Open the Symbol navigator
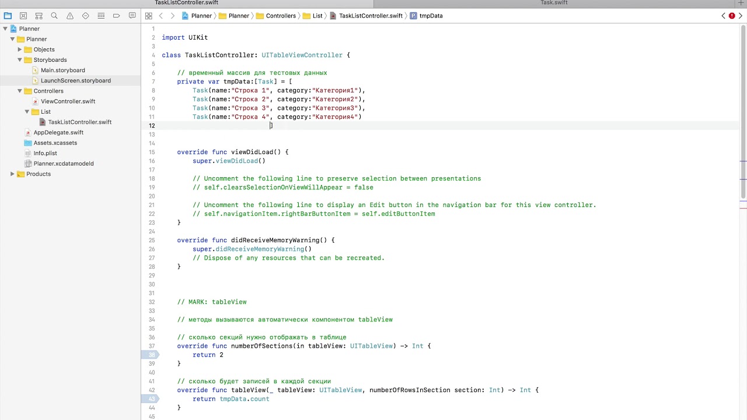 [x=39, y=16]
